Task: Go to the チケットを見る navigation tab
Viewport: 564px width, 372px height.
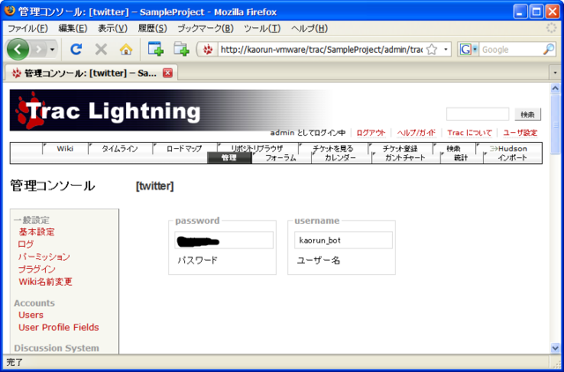Action: click(x=333, y=148)
